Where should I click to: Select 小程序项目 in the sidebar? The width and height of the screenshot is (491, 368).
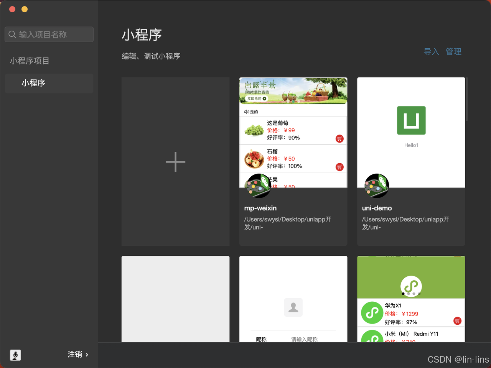click(x=29, y=61)
